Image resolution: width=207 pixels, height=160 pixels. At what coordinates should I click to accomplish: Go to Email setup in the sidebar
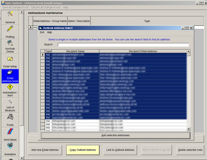click(x=10, y=62)
